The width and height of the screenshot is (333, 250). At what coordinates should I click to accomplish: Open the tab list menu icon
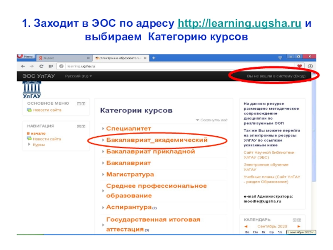(280, 57)
